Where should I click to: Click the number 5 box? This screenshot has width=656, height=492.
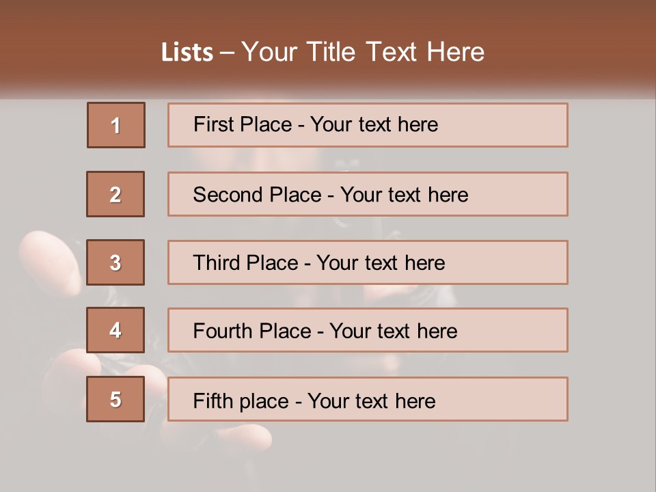tap(115, 399)
